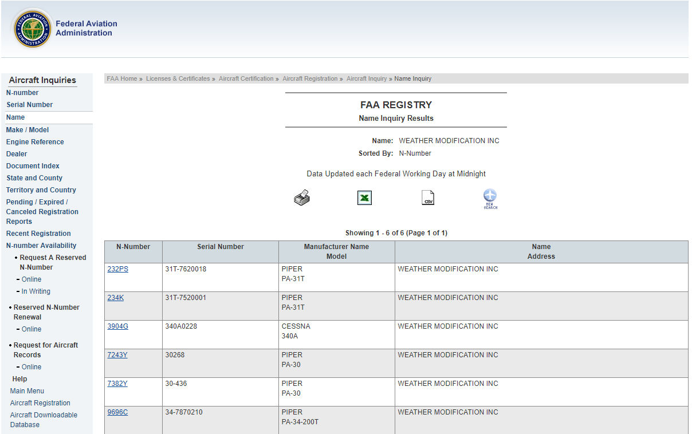Open Pending / Expired / Canceled Registration Reports
The width and height of the screenshot is (692, 434).
click(x=42, y=212)
